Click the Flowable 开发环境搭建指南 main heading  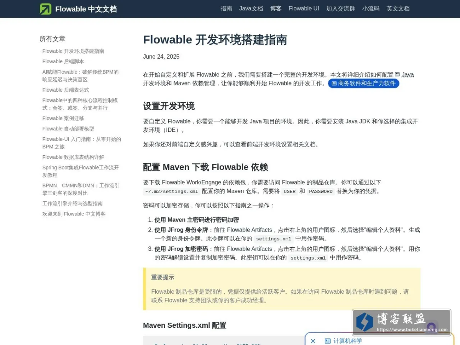215,40
